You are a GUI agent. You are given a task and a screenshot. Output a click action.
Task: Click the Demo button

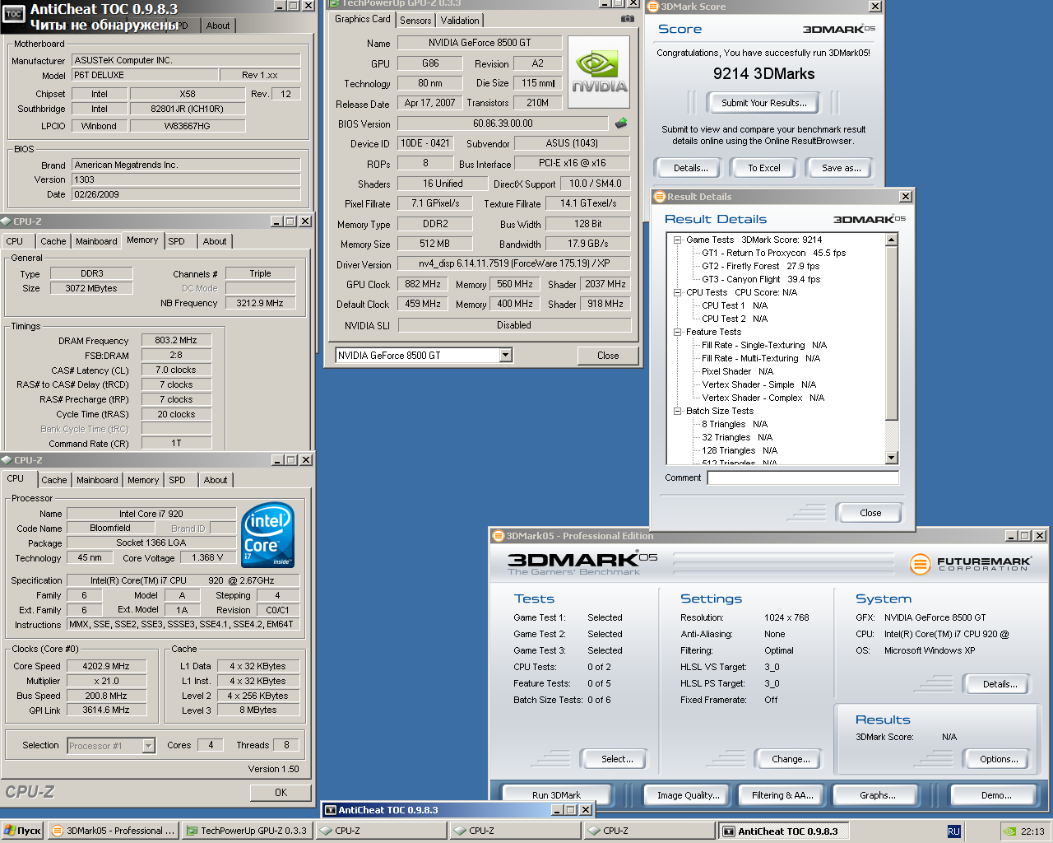coord(995,795)
